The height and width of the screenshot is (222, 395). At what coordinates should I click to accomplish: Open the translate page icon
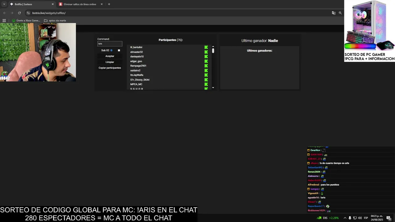(334, 13)
